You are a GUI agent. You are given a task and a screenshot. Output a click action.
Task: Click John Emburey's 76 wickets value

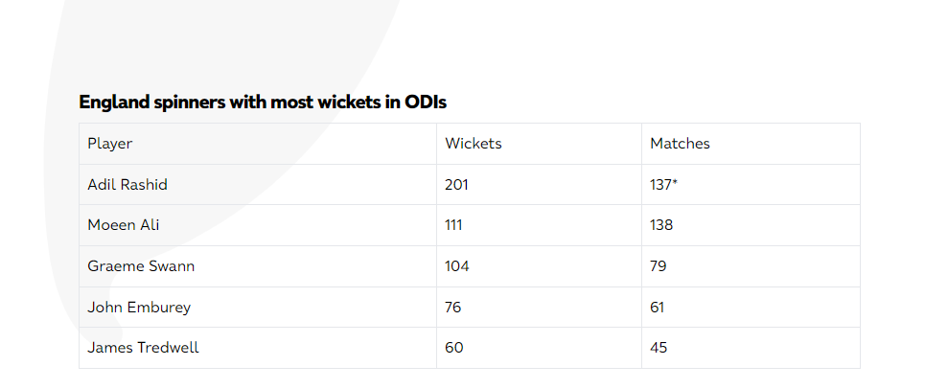[453, 308]
